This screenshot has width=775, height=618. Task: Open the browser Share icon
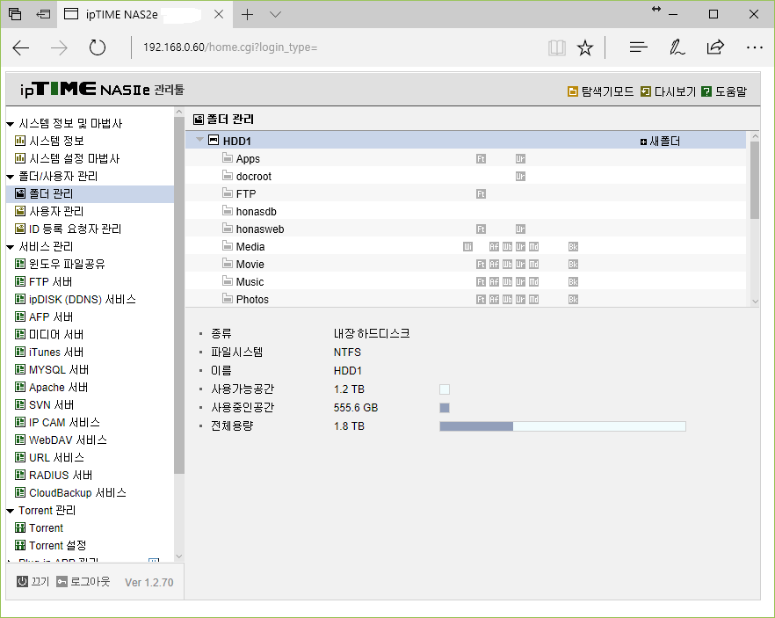click(x=715, y=47)
